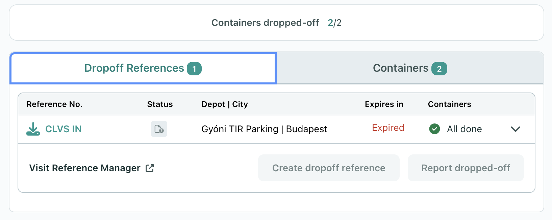
Task: Click the Expires in column header
Action: click(384, 104)
